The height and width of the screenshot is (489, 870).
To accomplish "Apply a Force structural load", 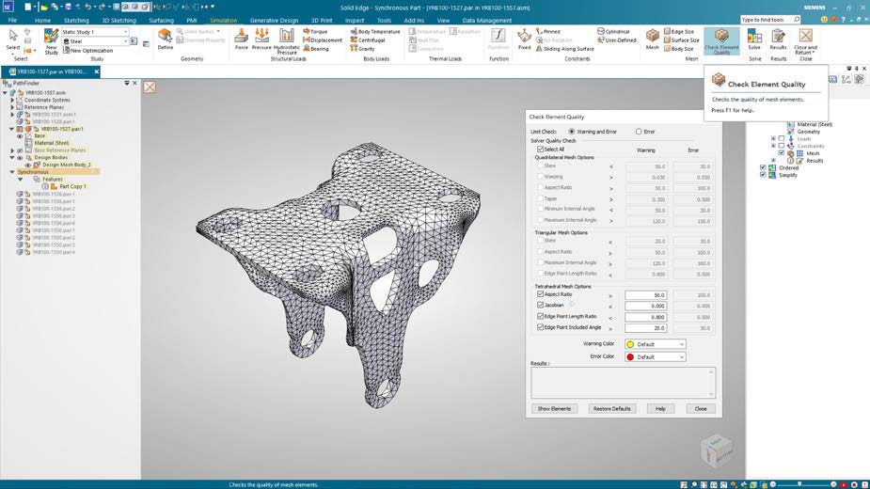I will (x=242, y=39).
